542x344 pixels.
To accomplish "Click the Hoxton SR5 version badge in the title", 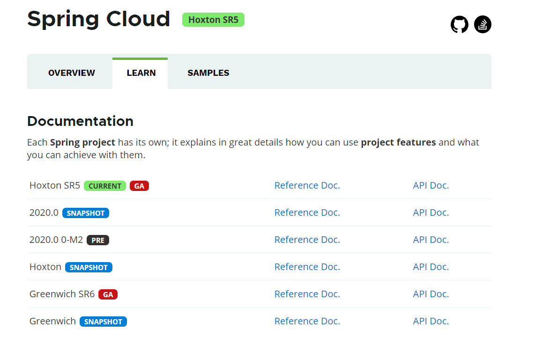I will [213, 20].
